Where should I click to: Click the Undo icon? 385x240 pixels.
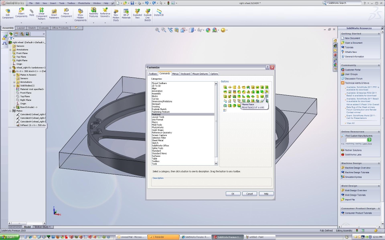(147, 3)
